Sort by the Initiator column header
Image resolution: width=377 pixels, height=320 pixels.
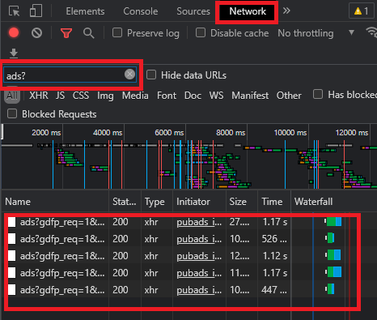click(199, 202)
